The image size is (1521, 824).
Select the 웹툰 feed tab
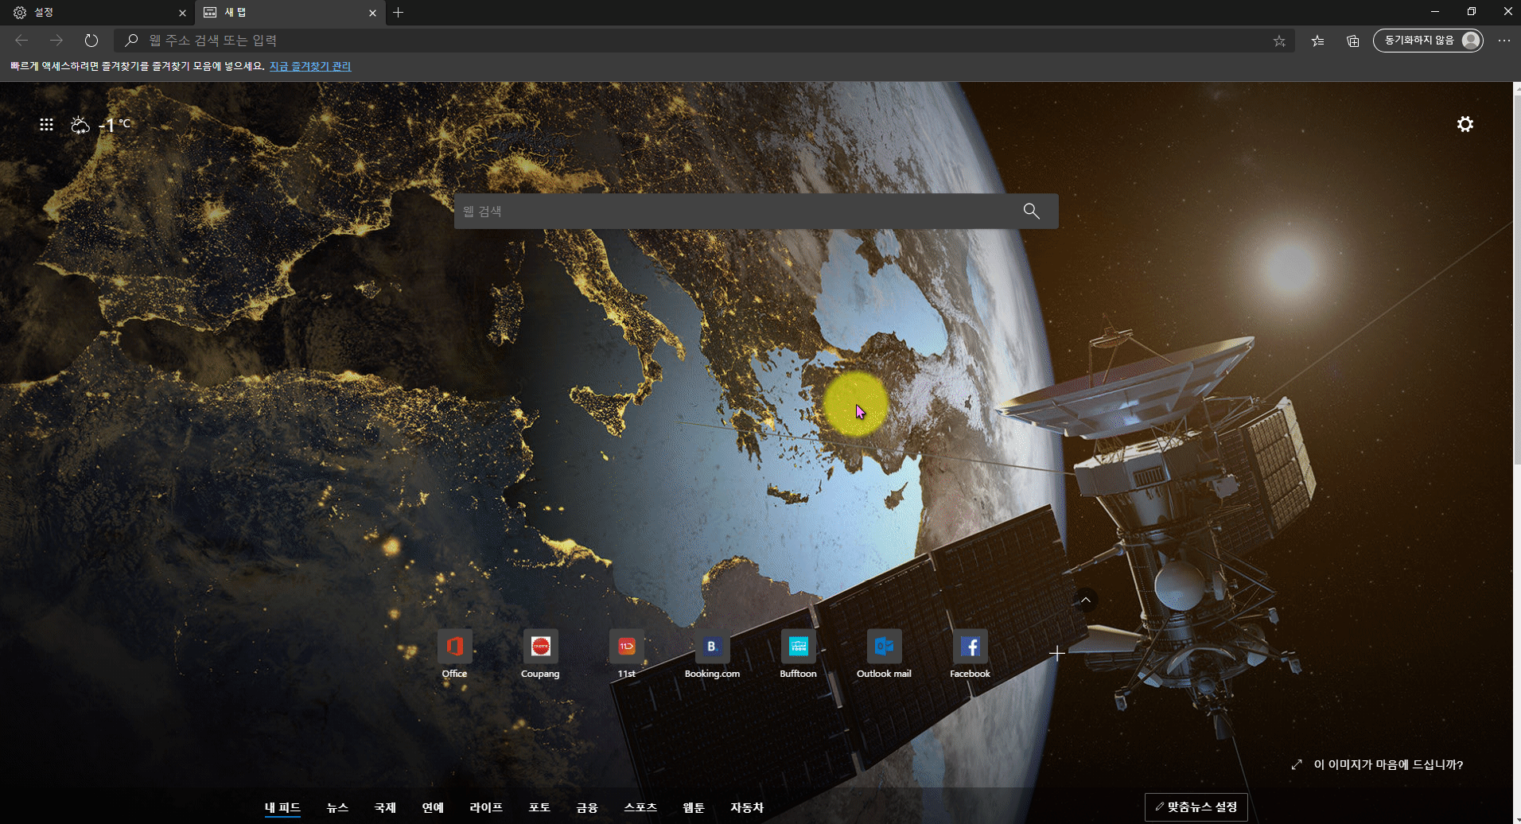tap(694, 807)
